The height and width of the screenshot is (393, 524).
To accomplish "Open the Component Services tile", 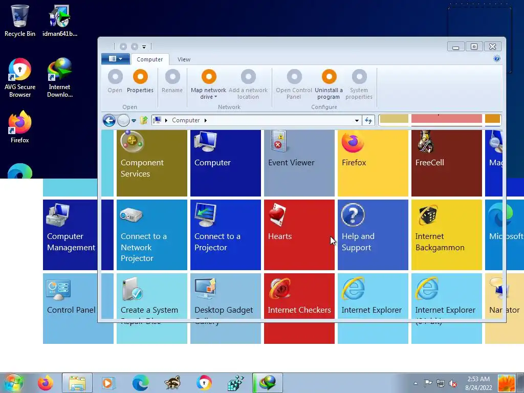I will [x=151, y=163].
